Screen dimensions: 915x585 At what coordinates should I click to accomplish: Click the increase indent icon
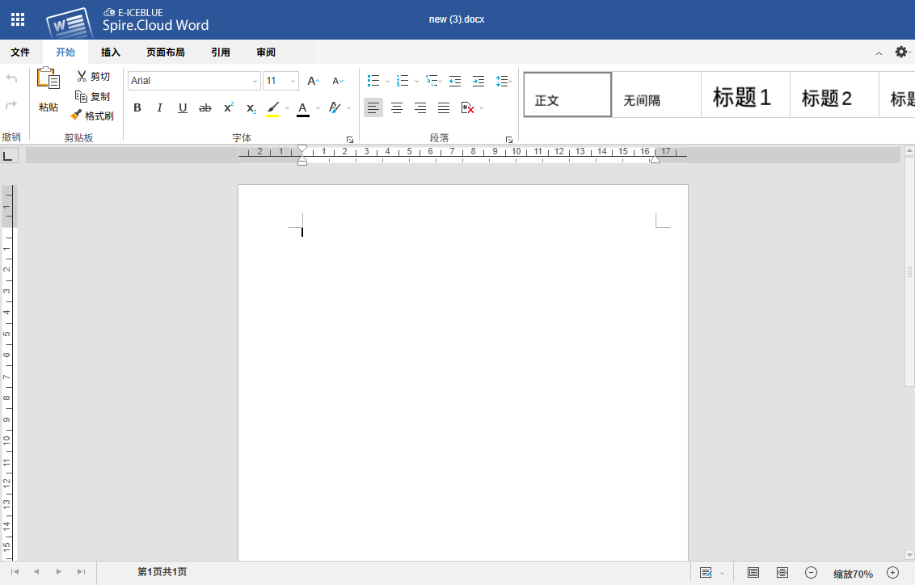click(479, 81)
